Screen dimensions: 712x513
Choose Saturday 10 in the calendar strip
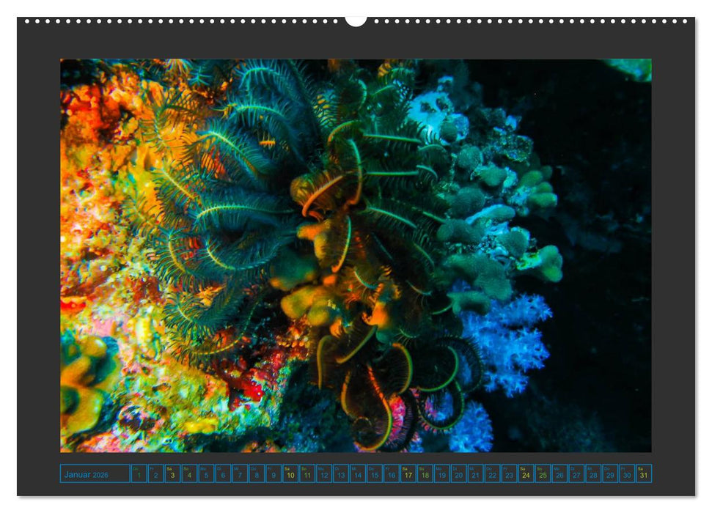290,474
